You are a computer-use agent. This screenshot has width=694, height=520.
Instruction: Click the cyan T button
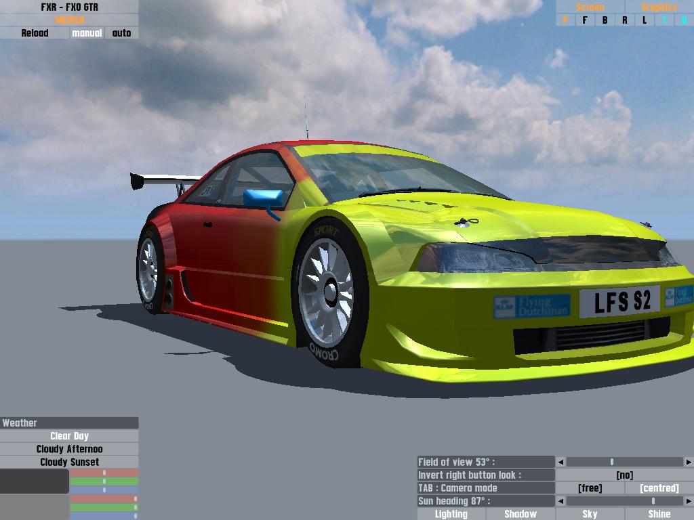coord(664,20)
